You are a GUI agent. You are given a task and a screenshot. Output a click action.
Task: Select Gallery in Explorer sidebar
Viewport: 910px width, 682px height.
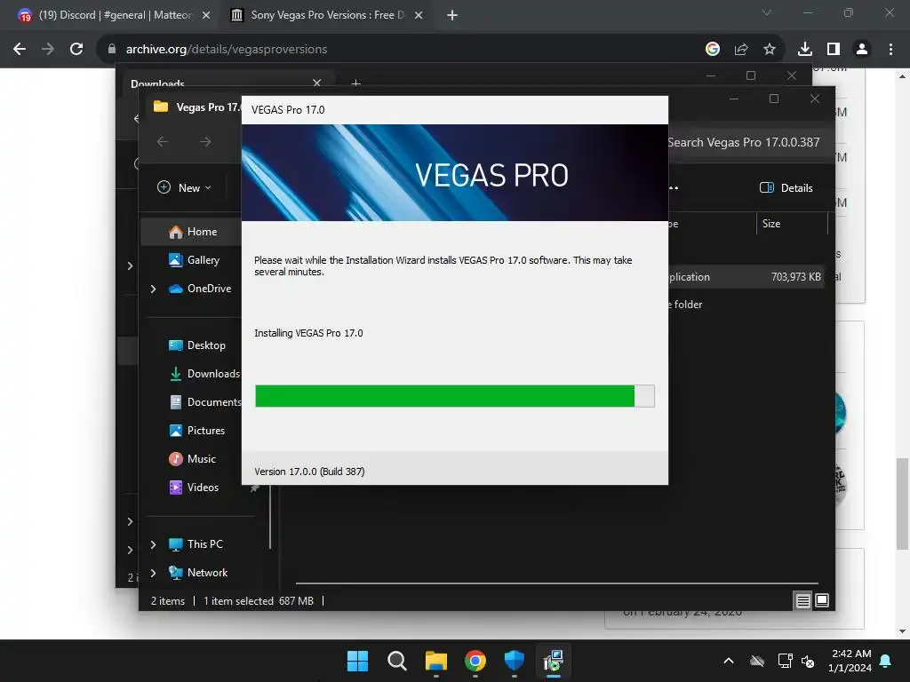194,260
